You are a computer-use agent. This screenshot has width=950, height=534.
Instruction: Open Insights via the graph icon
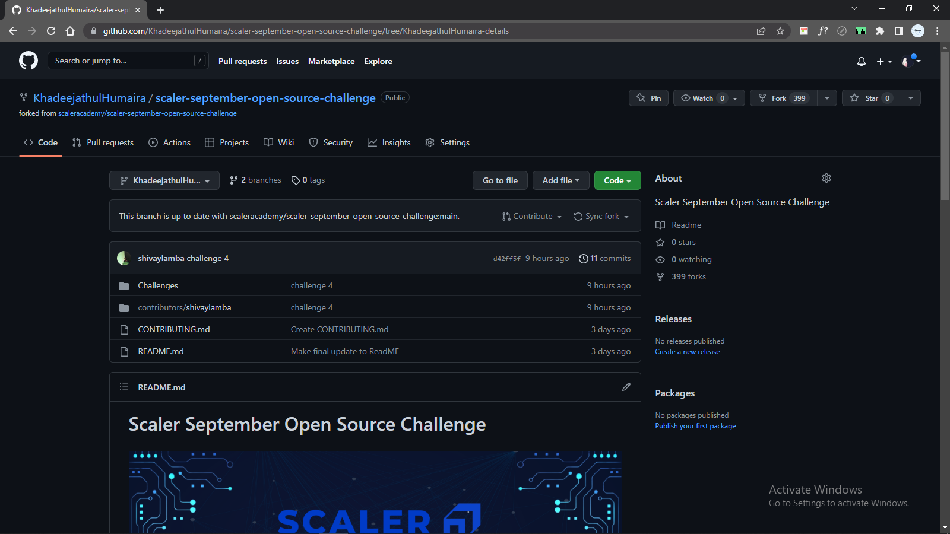click(372, 142)
